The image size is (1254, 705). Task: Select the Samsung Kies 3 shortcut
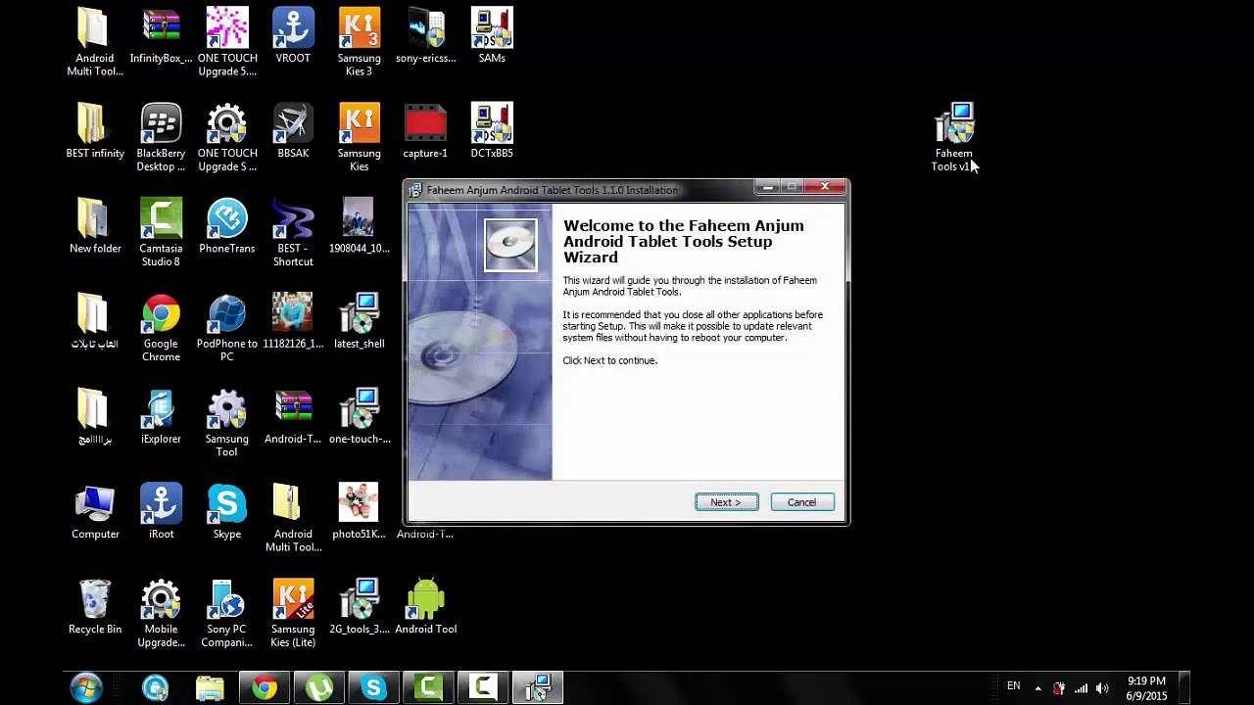click(359, 42)
